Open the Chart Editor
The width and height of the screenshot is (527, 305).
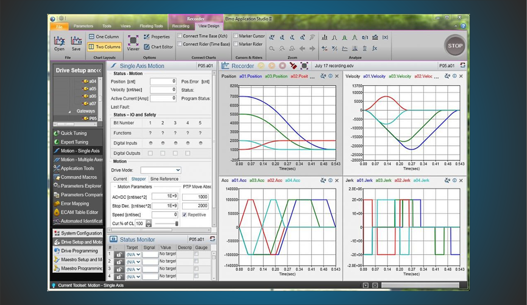158,47
